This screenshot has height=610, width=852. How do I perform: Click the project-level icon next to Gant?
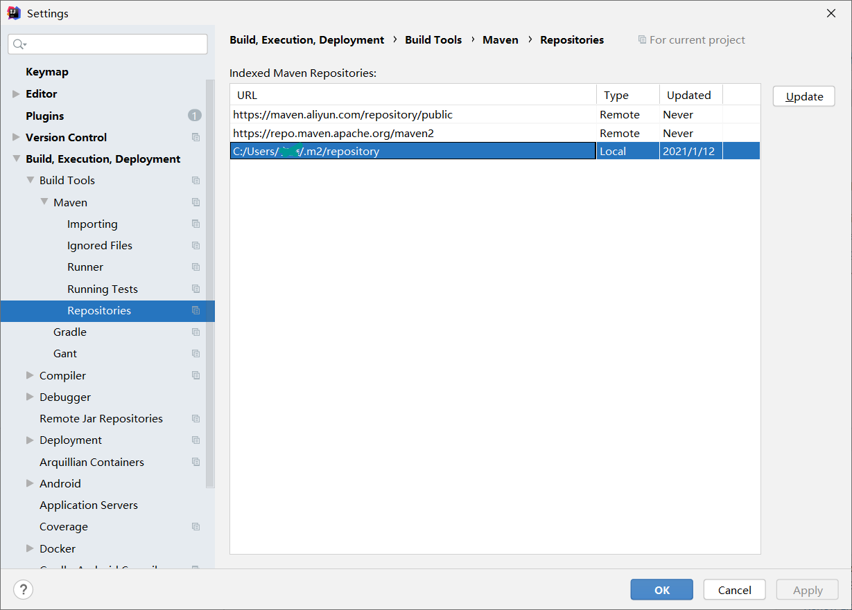pos(195,353)
